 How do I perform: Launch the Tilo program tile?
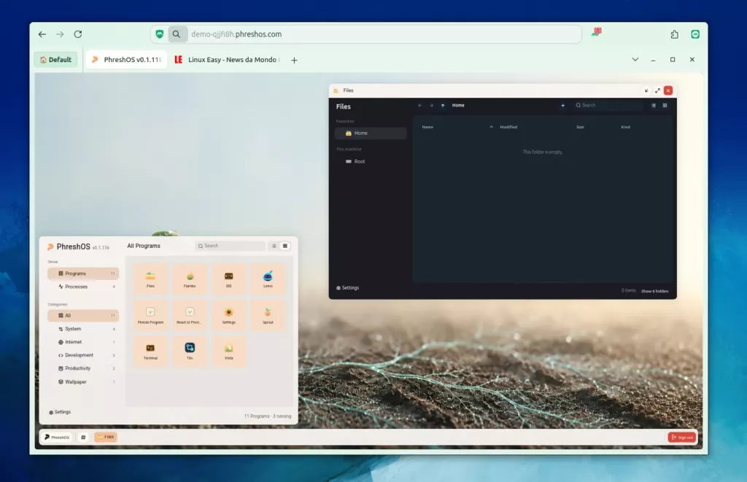(190, 351)
